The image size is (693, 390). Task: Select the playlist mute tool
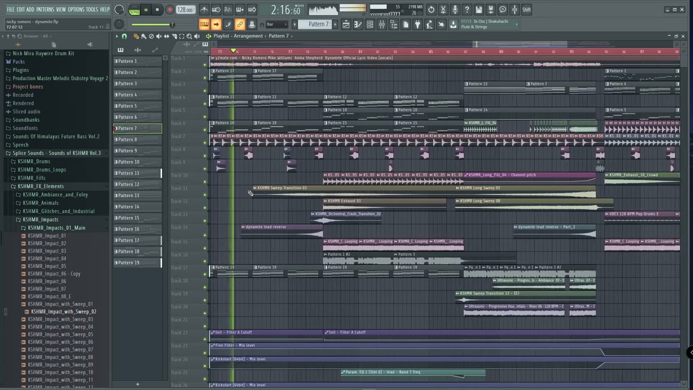coord(159,36)
